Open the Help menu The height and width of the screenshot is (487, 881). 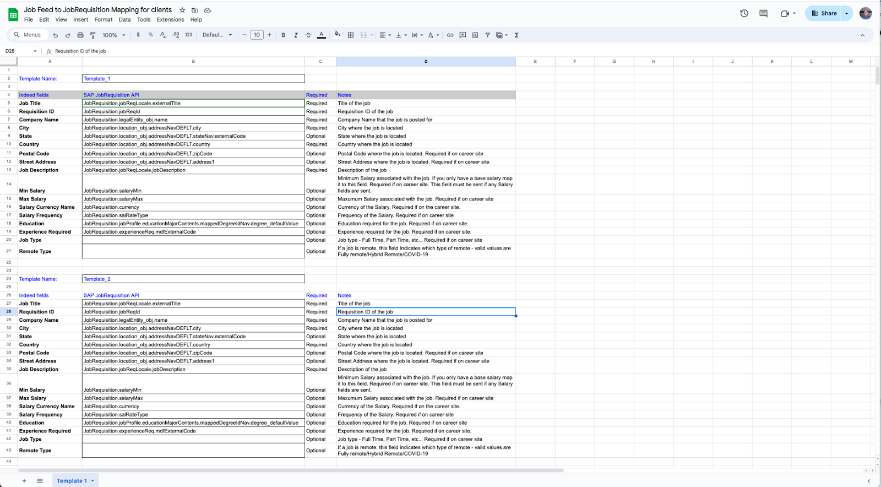[x=196, y=19]
